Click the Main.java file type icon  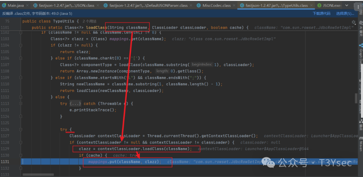(4, 5)
